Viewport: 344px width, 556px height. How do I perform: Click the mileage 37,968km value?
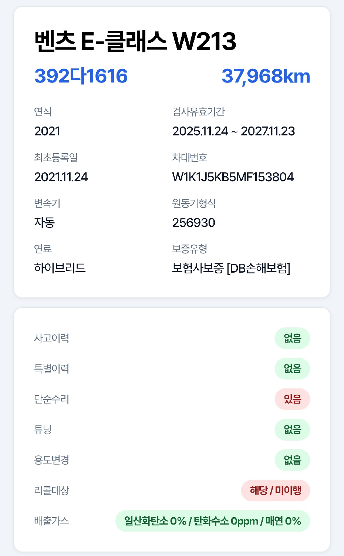(266, 76)
